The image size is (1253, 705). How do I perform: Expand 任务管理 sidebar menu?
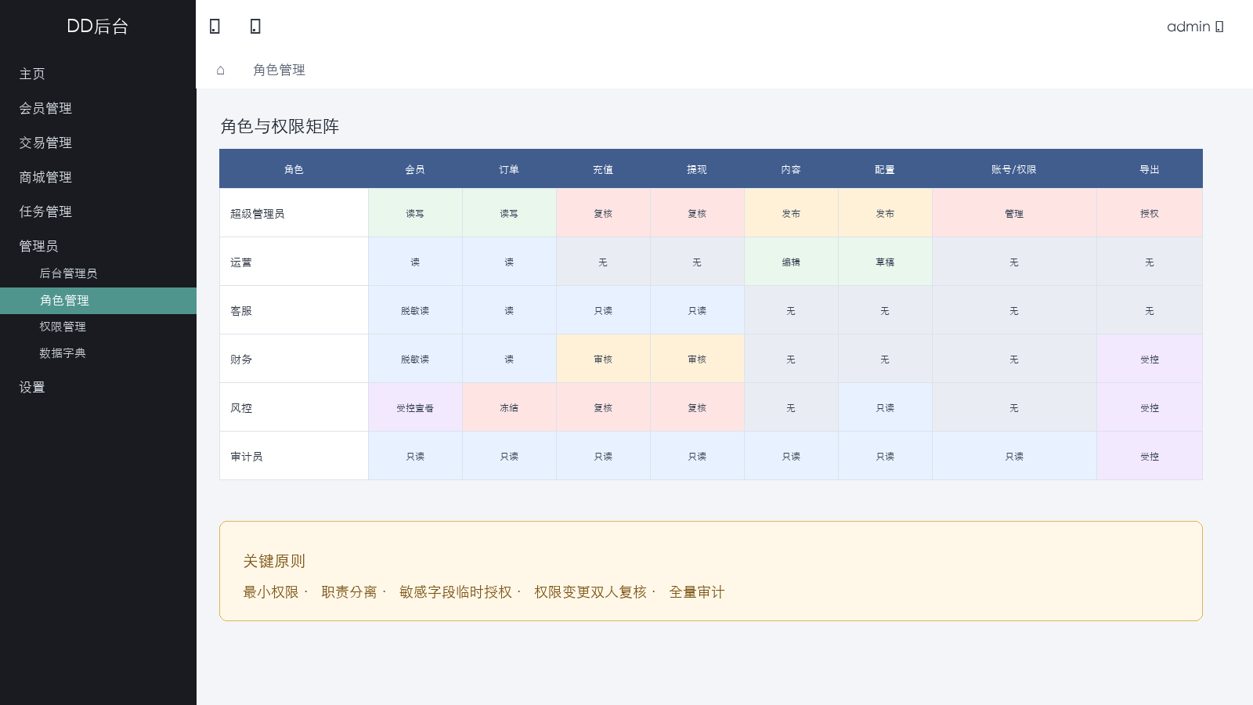[x=98, y=211]
